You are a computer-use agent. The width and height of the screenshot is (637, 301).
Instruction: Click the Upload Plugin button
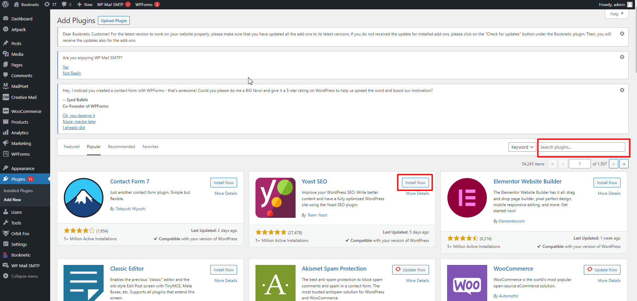pos(114,21)
